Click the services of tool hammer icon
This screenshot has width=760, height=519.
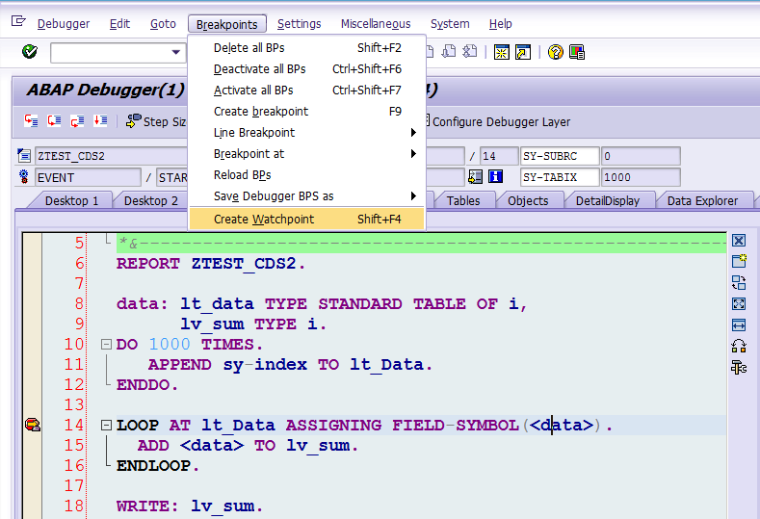coord(739,368)
